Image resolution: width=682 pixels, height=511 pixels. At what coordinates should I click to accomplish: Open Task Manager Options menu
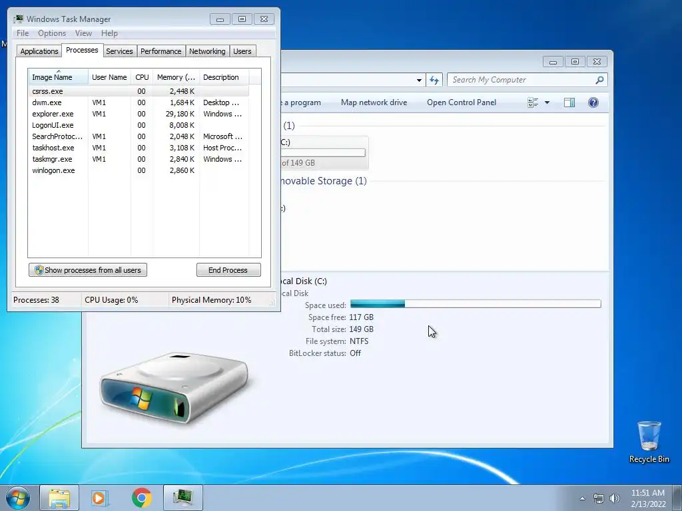pos(52,33)
